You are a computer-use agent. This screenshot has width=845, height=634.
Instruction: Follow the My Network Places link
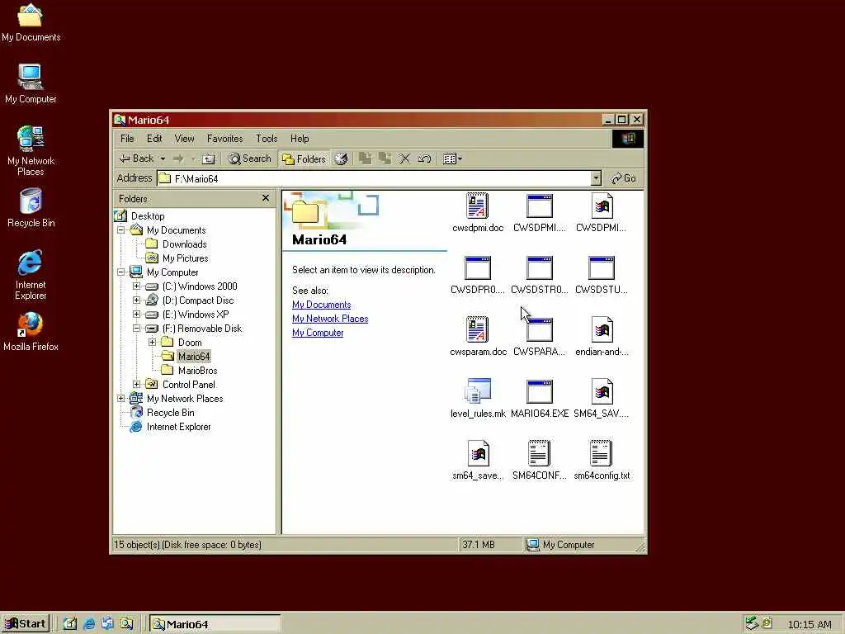pyautogui.click(x=330, y=319)
